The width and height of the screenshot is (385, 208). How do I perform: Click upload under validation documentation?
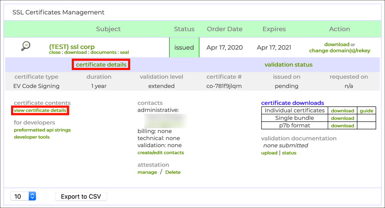(x=269, y=153)
